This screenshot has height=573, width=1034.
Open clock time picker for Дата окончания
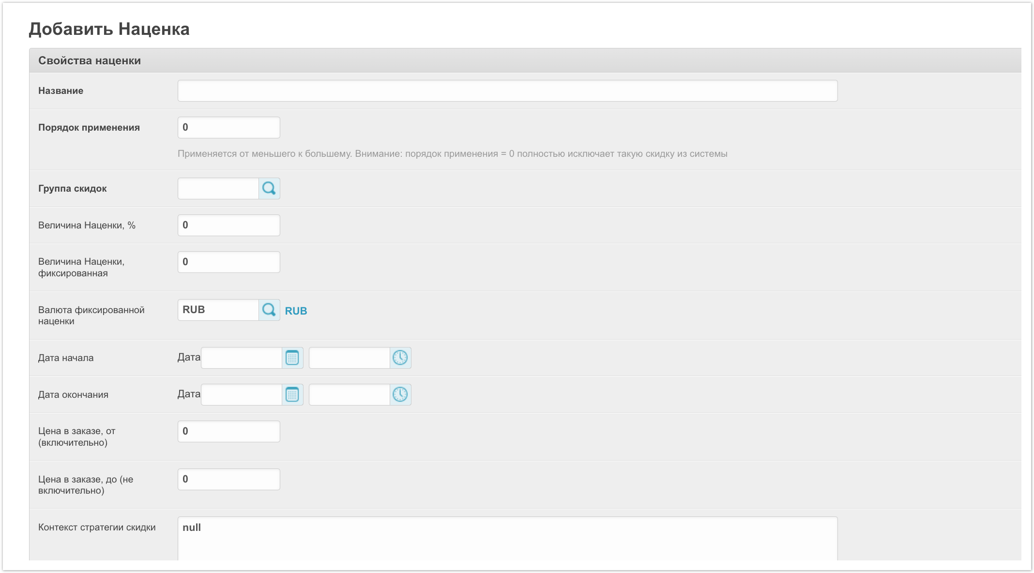(400, 394)
